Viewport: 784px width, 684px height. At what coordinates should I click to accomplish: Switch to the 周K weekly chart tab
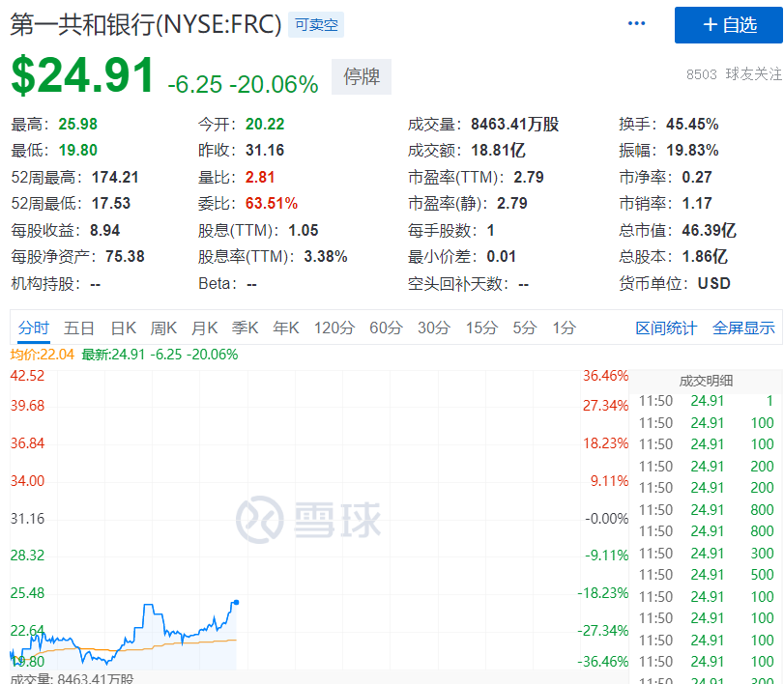click(x=163, y=328)
